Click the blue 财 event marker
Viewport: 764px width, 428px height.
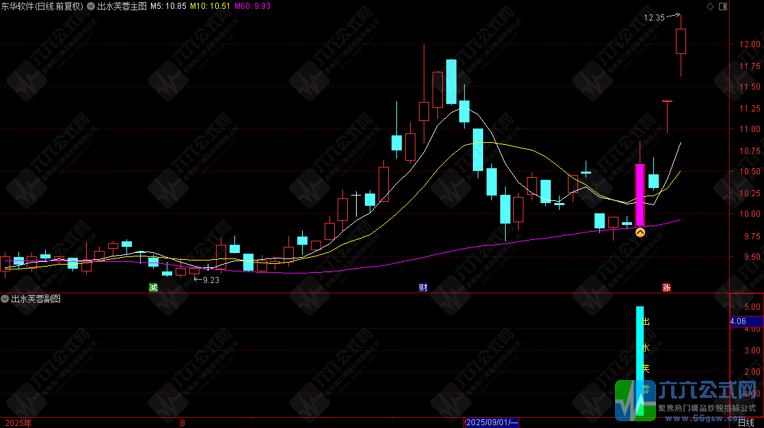pos(423,288)
